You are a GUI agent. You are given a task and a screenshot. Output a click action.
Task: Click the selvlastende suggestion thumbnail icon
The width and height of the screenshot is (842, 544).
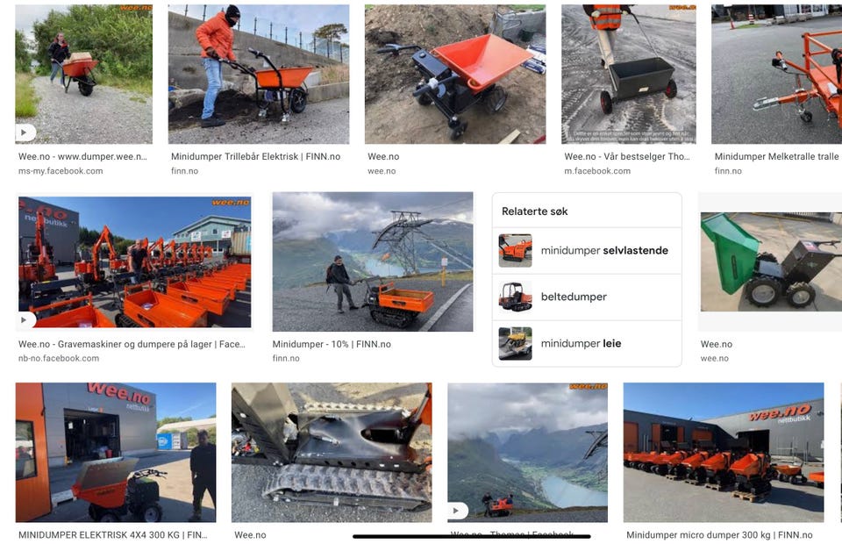point(515,250)
